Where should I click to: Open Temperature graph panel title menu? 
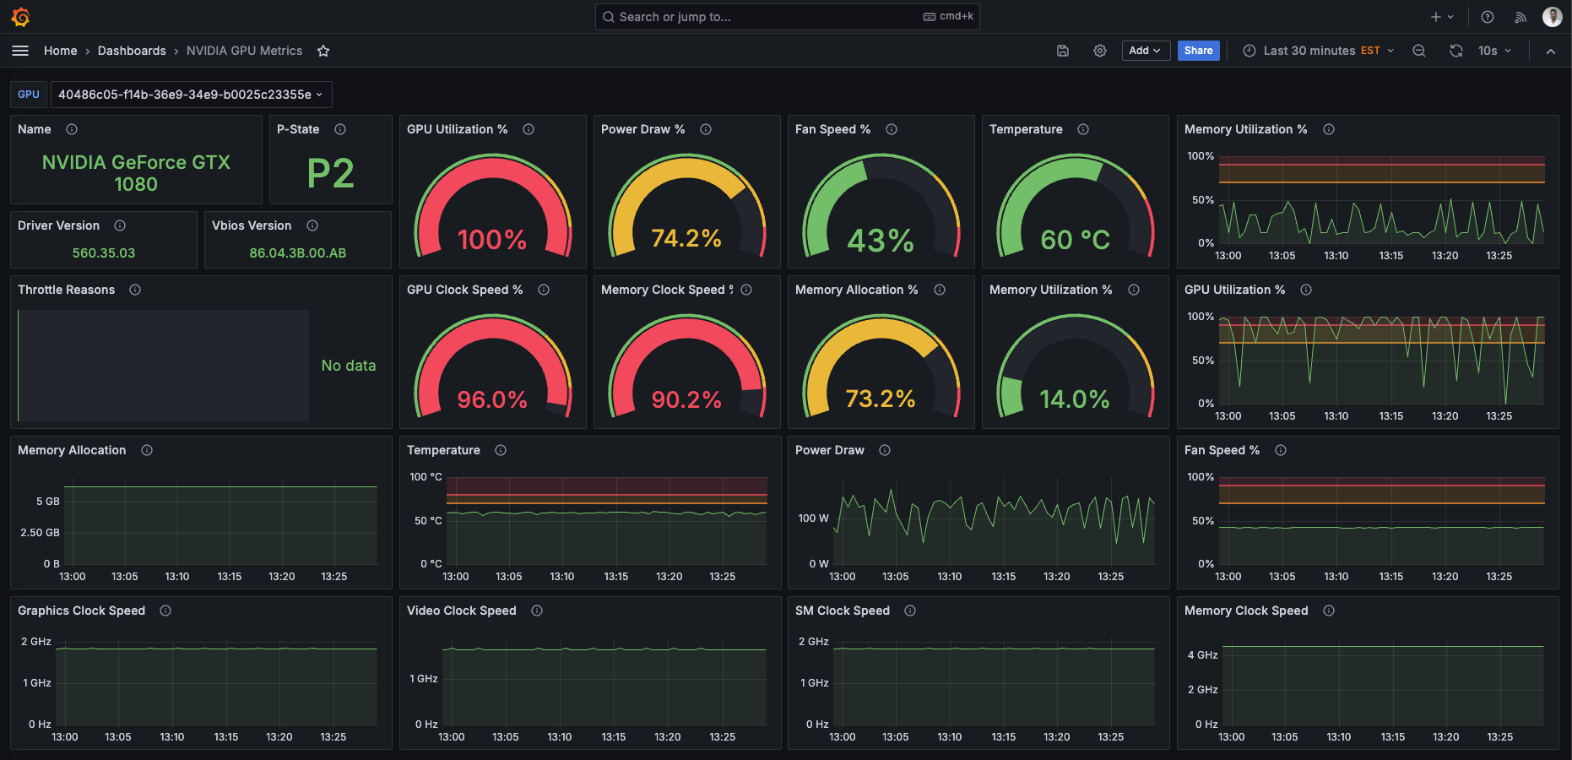coord(443,450)
